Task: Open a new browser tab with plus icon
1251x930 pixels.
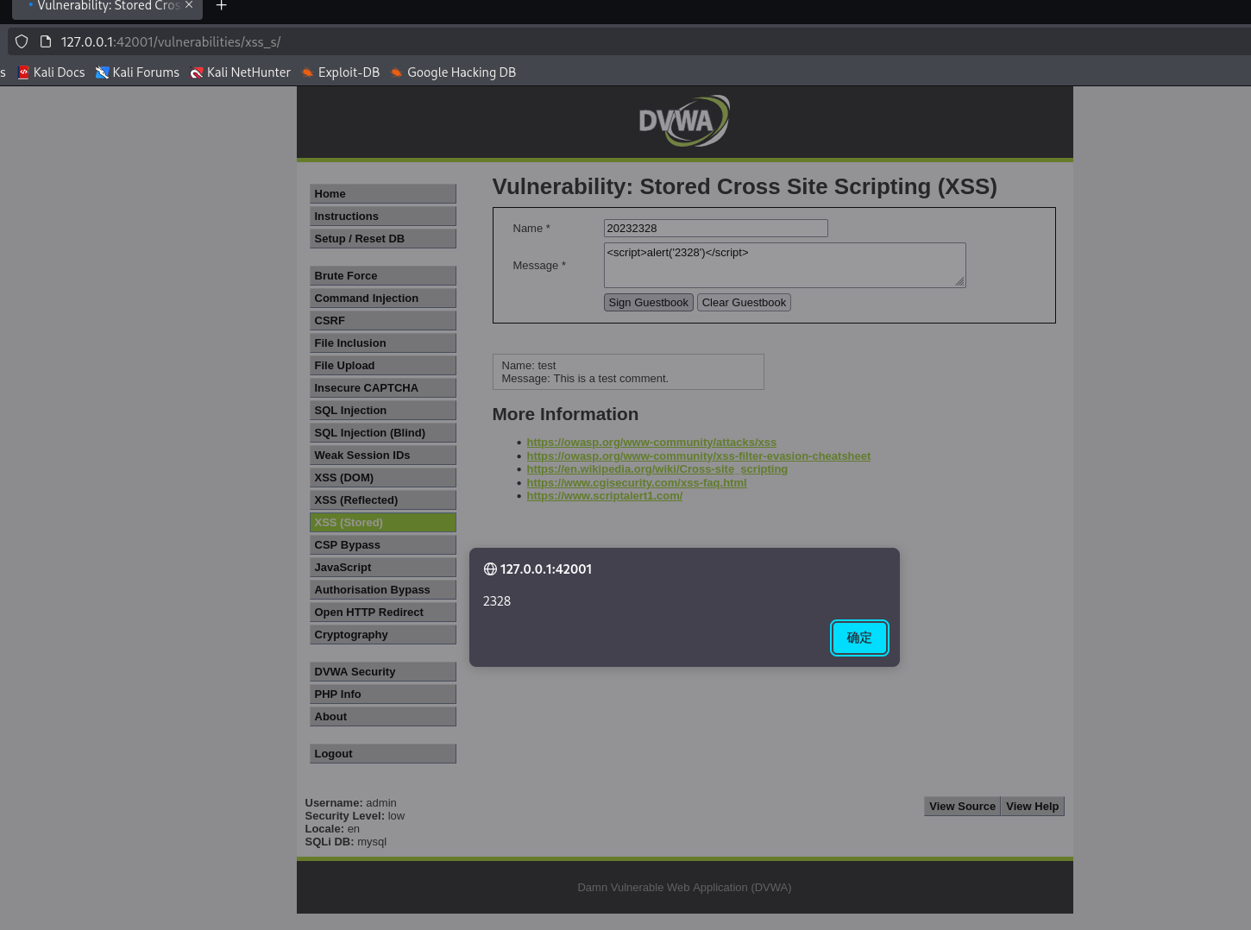Action: click(x=221, y=6)
